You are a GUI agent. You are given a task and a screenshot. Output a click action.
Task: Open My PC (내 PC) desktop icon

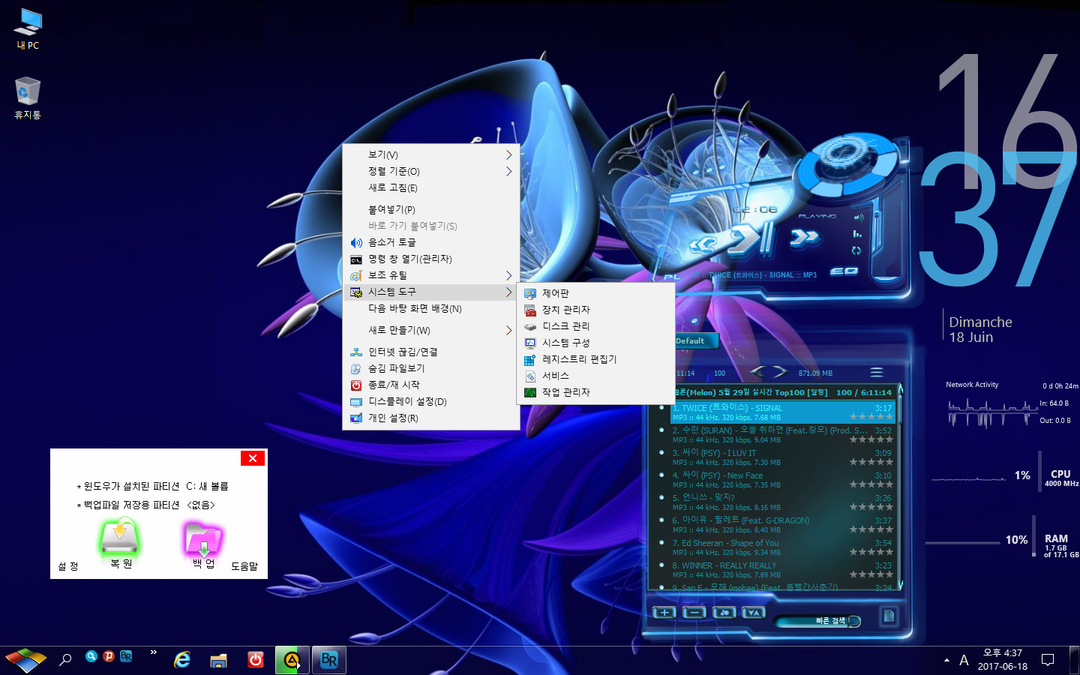point(28,28)
